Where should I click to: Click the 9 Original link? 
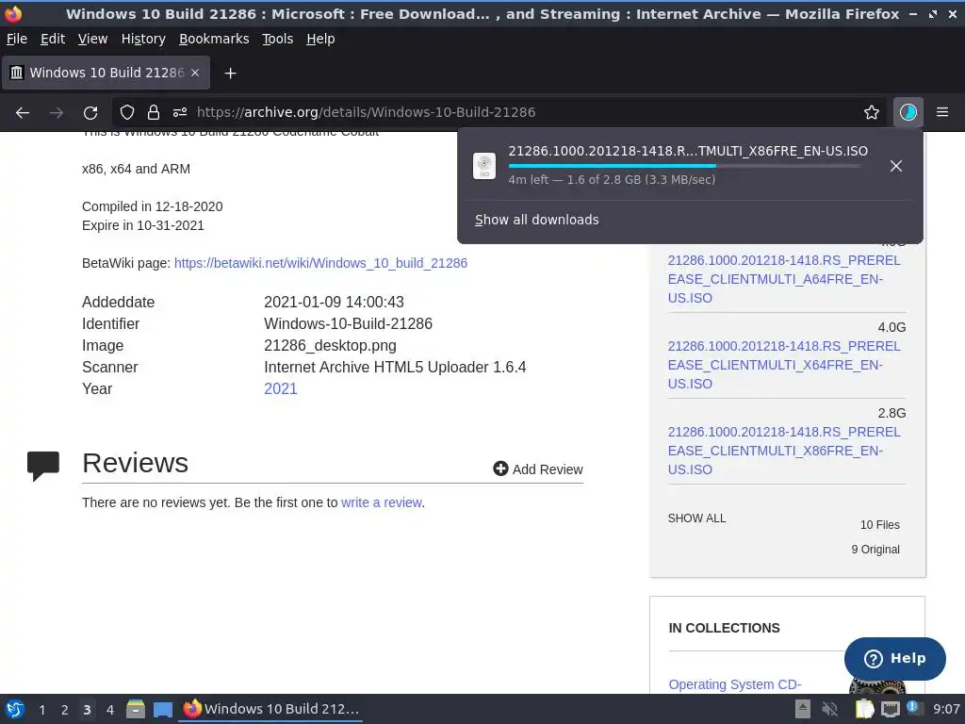coord(875,550)
